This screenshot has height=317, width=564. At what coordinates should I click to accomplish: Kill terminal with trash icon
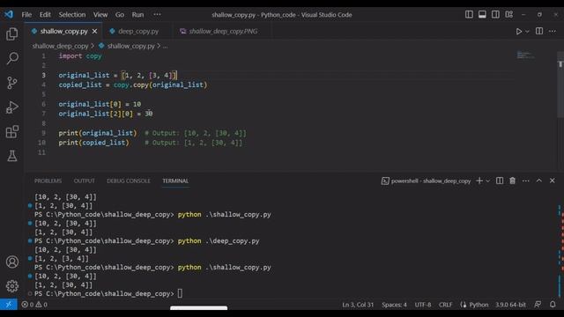513,181
